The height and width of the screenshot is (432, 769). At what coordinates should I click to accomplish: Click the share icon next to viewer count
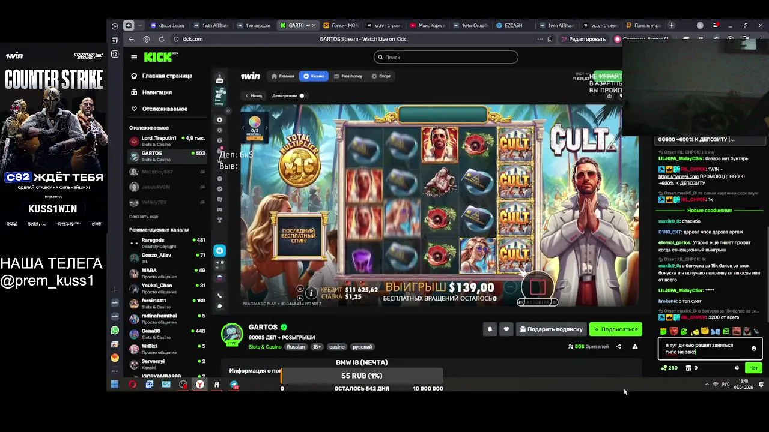(x=618, y=346)
